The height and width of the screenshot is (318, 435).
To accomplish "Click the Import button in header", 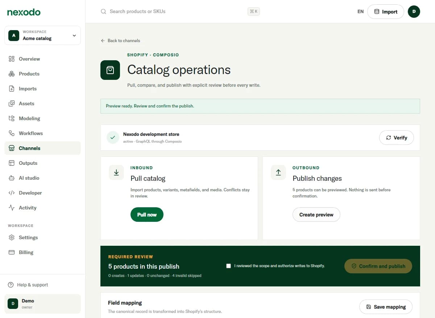I will [386, 12].
